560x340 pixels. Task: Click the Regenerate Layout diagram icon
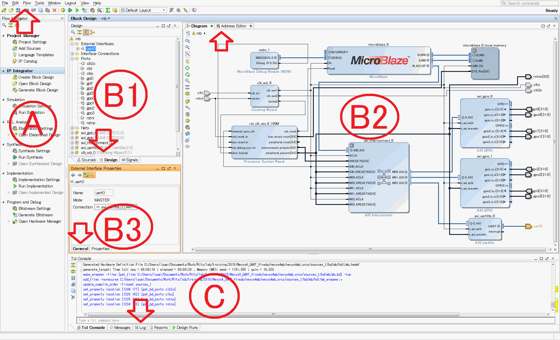[188, 134]
